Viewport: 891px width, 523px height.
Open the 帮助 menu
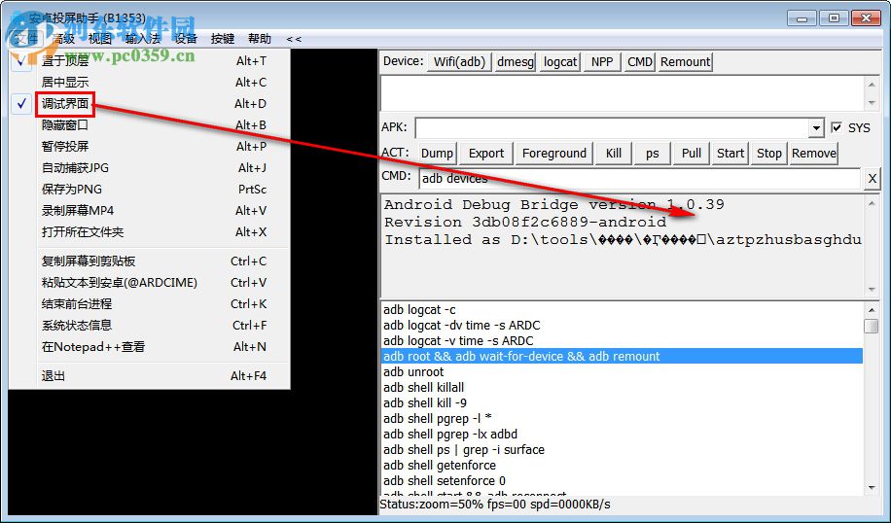[x=260, y=39]
